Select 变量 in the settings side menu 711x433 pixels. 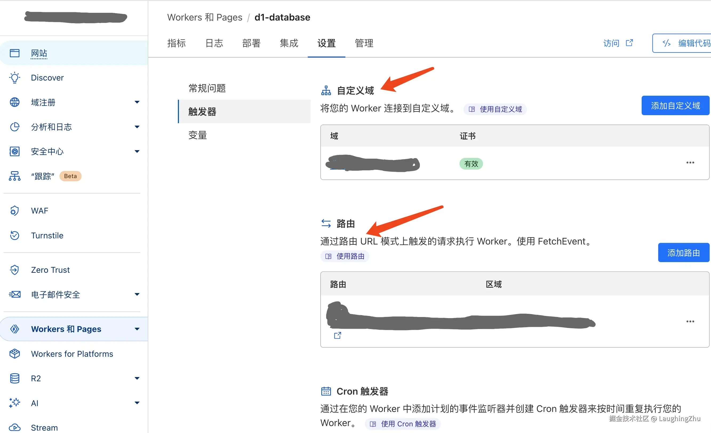click(198, 135)
